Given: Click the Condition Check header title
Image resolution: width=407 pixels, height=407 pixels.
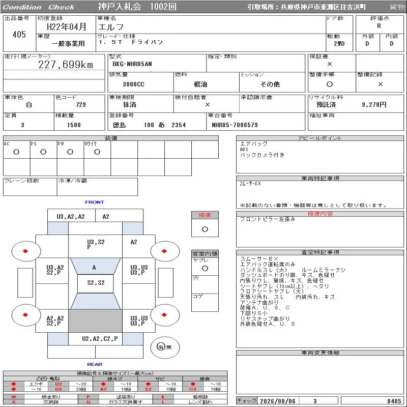Looking at the screenshot, I should click(x=39, y=7).
